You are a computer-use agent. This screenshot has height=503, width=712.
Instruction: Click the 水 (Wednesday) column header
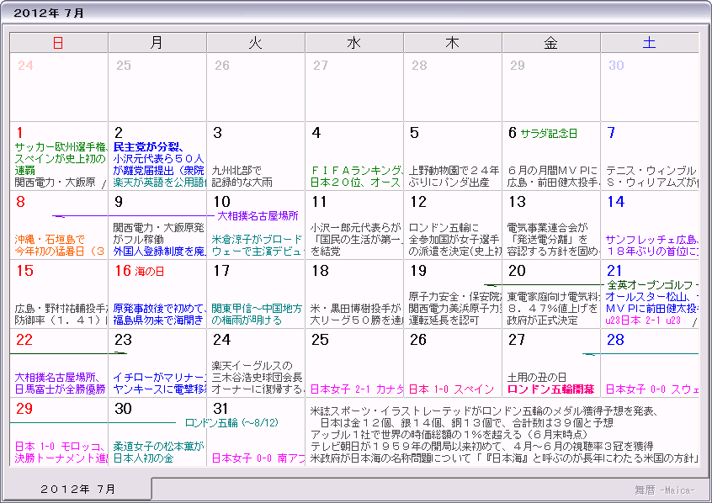pos(353,43)
